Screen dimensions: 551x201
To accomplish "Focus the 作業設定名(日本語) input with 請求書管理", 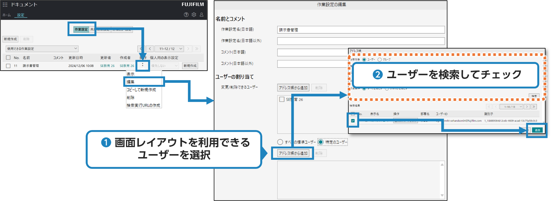I will coord(361,30).
